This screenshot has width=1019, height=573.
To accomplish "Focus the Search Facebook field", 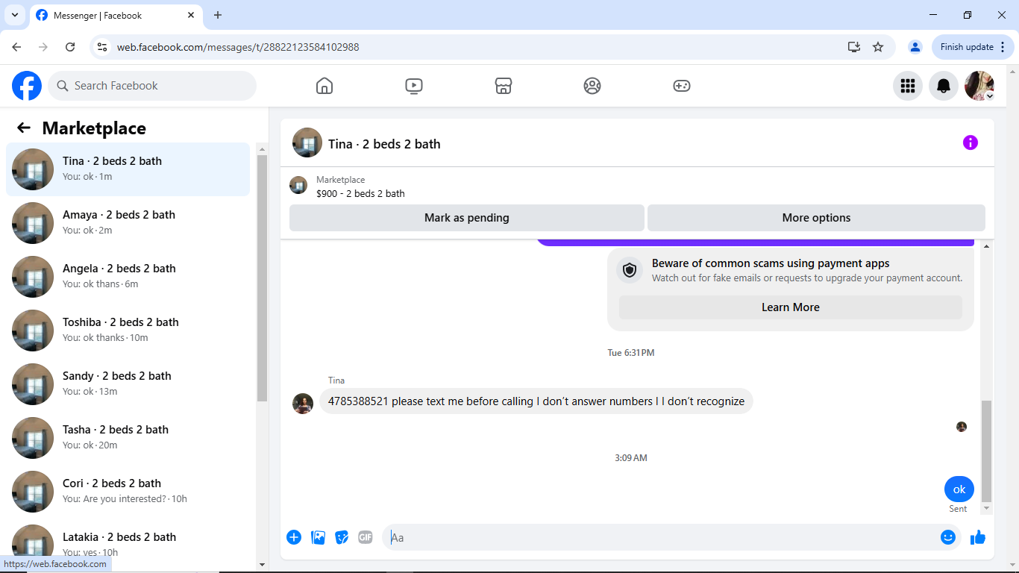I will pyautogui.click(x=152, y=86).
